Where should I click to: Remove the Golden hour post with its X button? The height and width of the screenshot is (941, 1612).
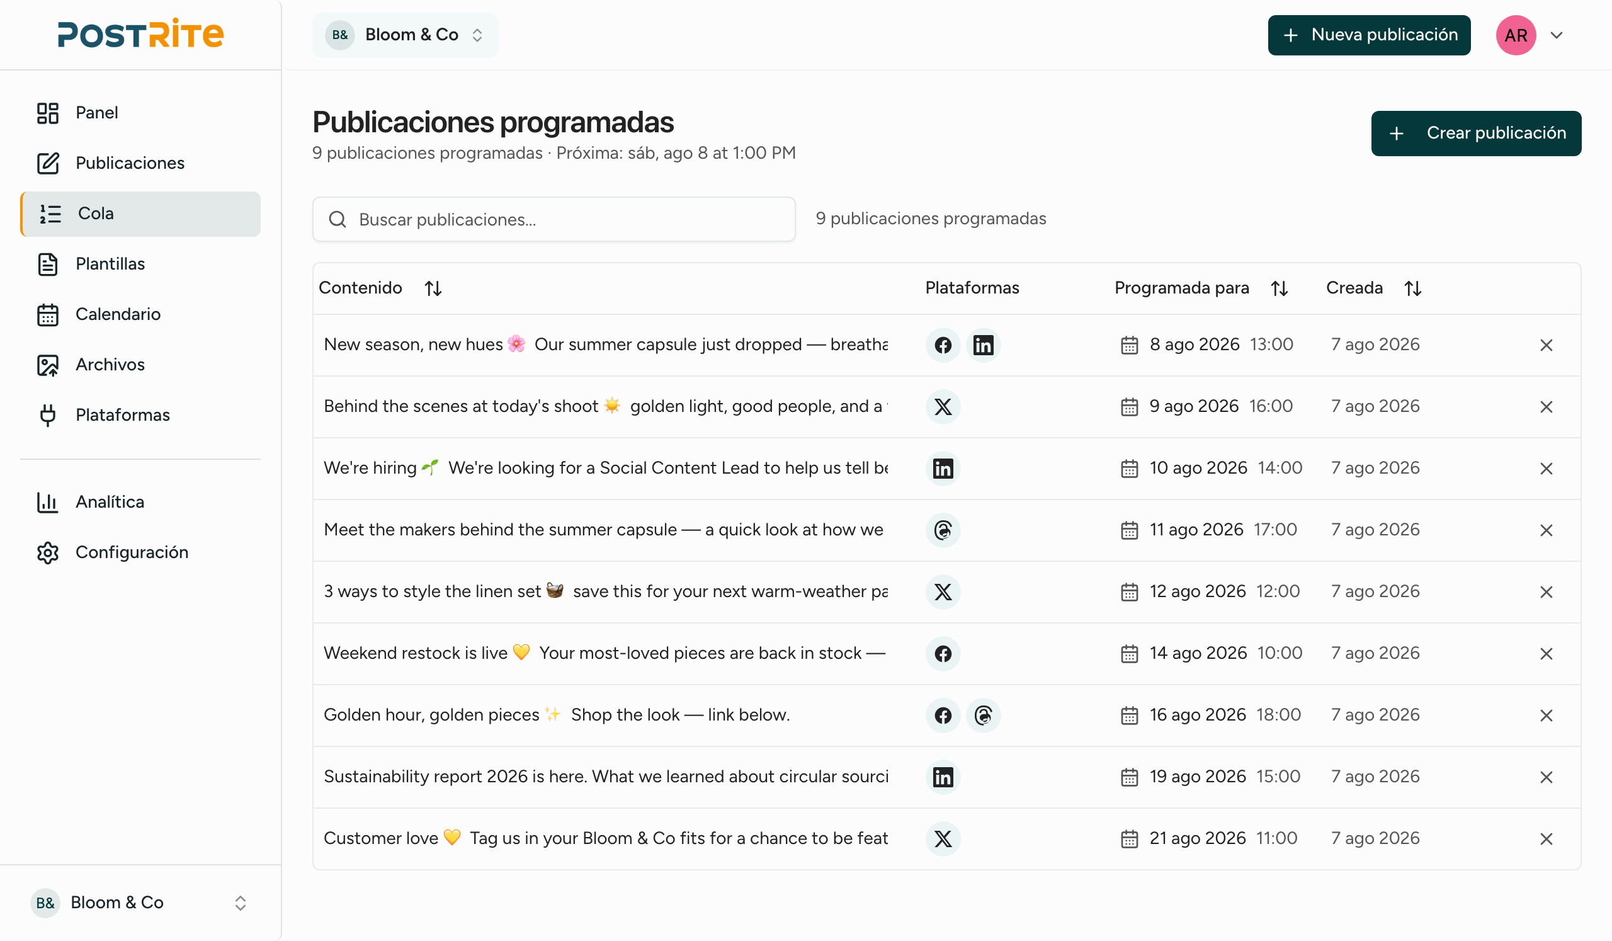click(1546, 715)
